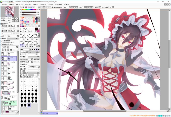
Task: Open 合成モード blending mode dropdown
Action: coord(18,36)
